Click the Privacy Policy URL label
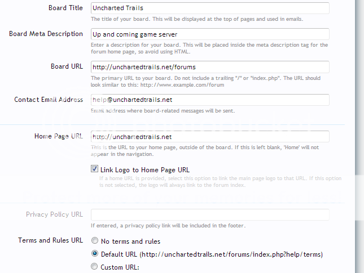The width and height of the screenshot is (364, 273). click(x=54, y=214)
